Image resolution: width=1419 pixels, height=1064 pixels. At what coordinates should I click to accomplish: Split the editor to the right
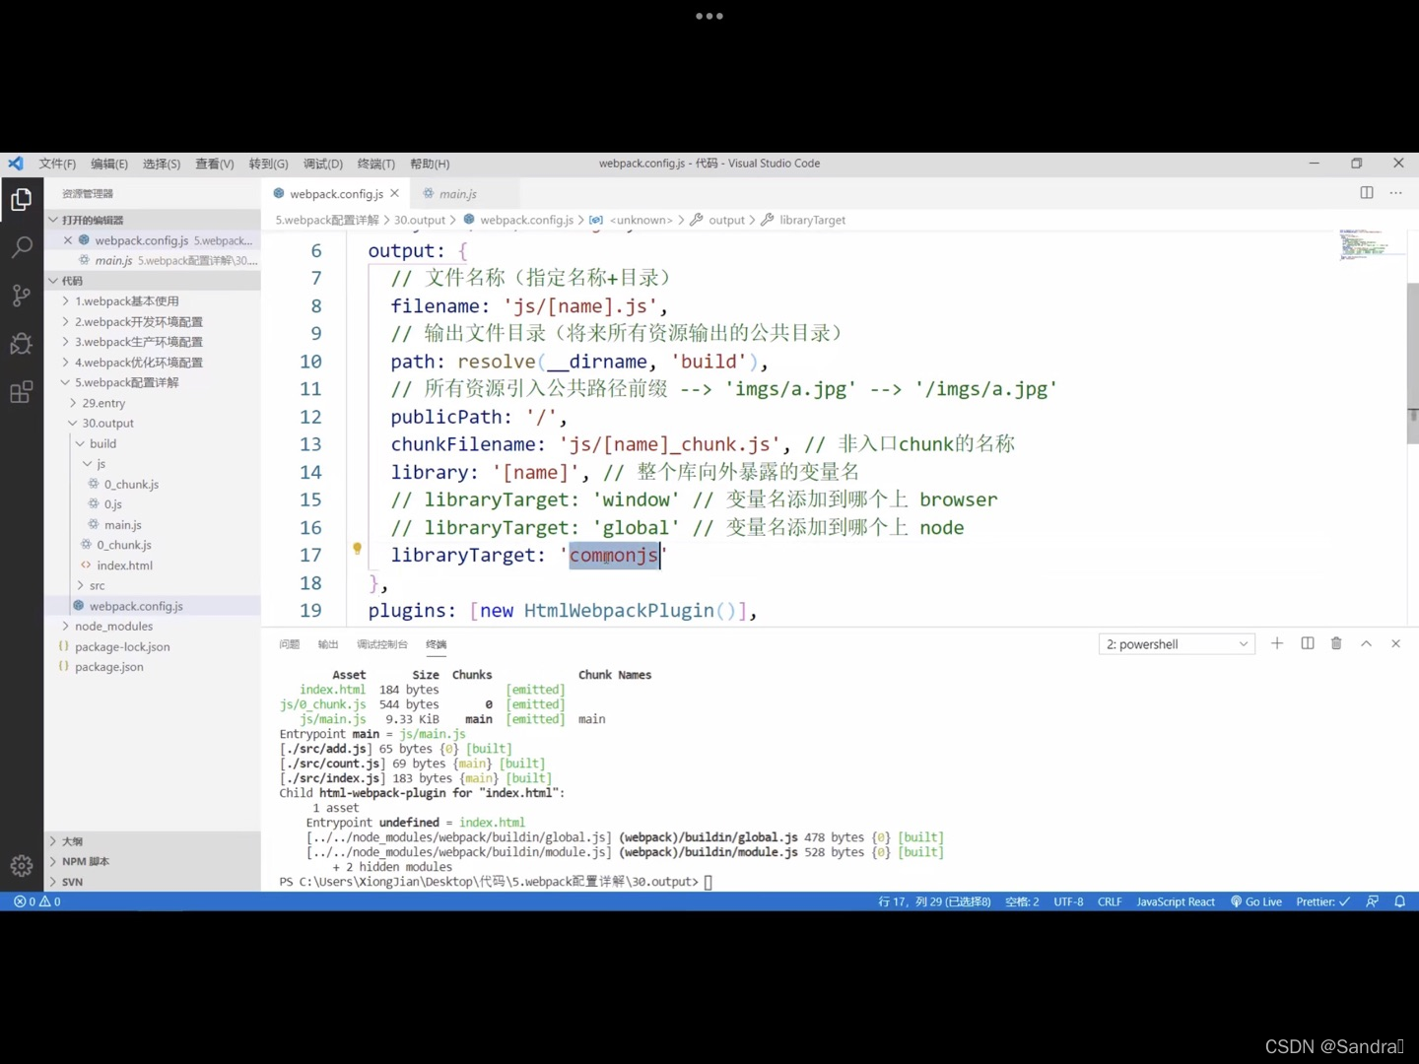[1367, 193]
